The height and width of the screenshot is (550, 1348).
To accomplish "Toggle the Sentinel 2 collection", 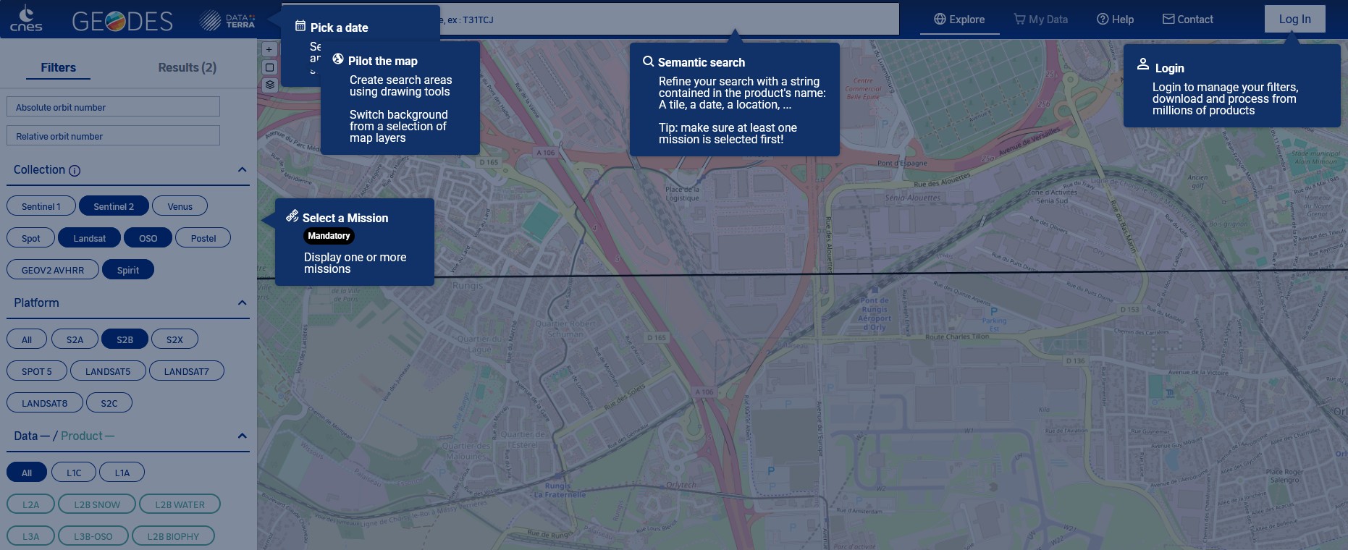I will tap(114, 206).
